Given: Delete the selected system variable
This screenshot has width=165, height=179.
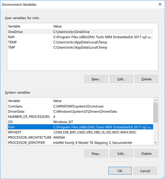Looking at the screenshot, I should [146, 154].
